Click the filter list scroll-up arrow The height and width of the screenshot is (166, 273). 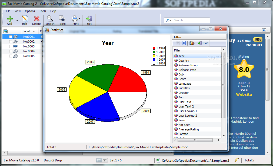coord(224,50)
